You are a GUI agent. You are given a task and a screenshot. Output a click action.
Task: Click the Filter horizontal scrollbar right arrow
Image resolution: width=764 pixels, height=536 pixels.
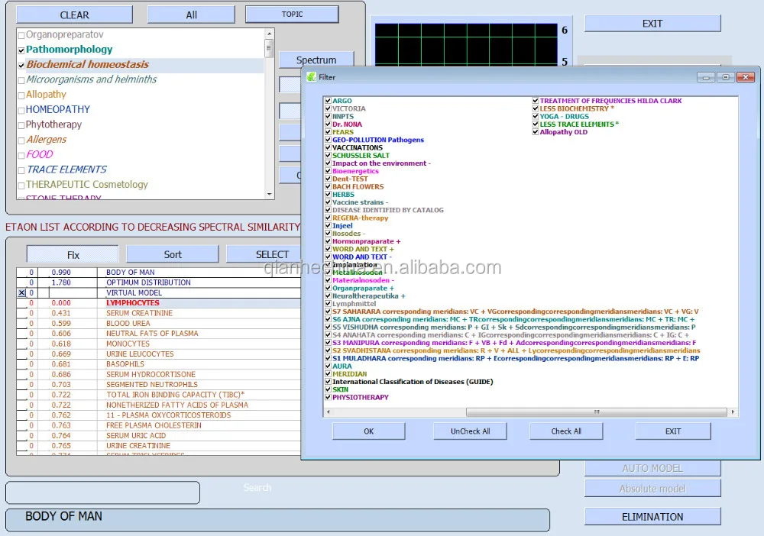point(733,412)
